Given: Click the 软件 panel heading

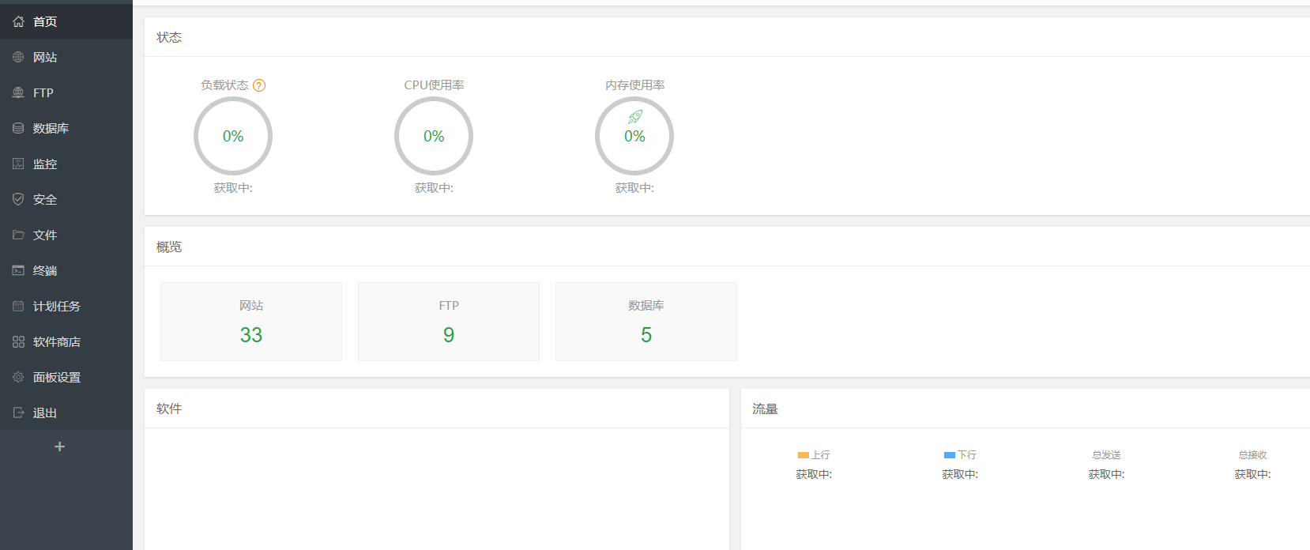Looking at the screenshot, I should [x=169, y=409].
